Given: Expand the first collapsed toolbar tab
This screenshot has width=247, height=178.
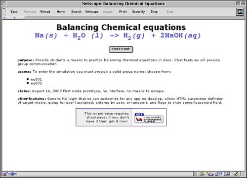Looking at the screenshot, I should [7, 18].
